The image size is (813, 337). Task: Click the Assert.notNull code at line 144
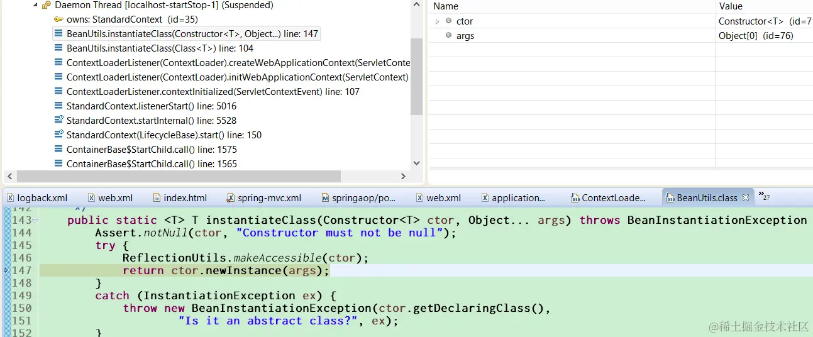click(275, 233)
